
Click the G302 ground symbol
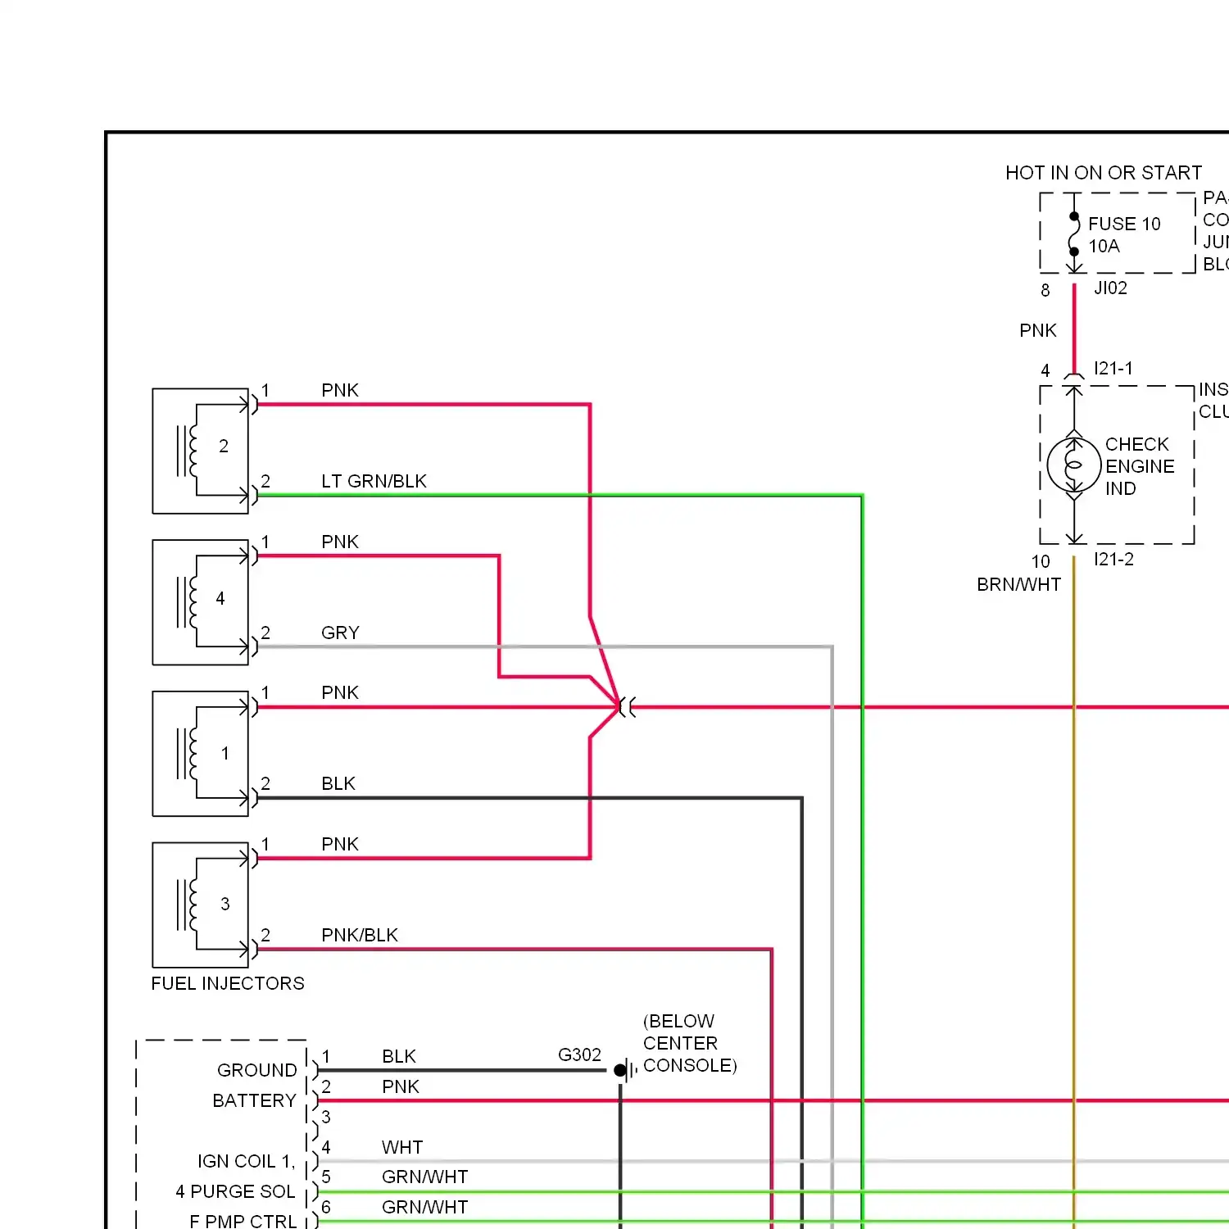626,1070
